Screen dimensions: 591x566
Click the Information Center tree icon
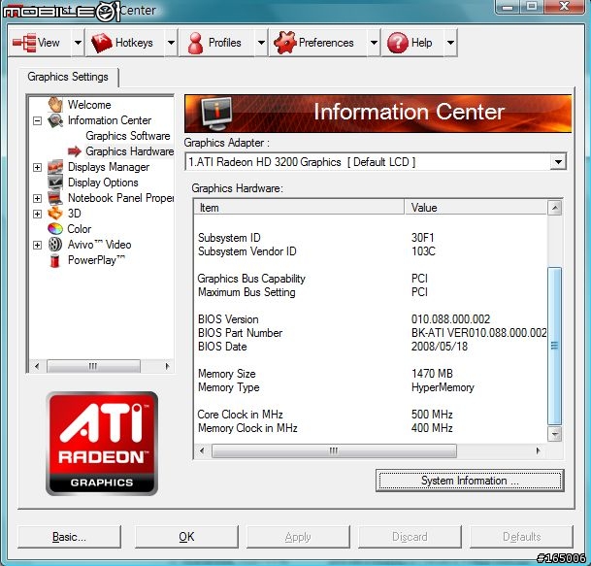[x=55, y=120]
